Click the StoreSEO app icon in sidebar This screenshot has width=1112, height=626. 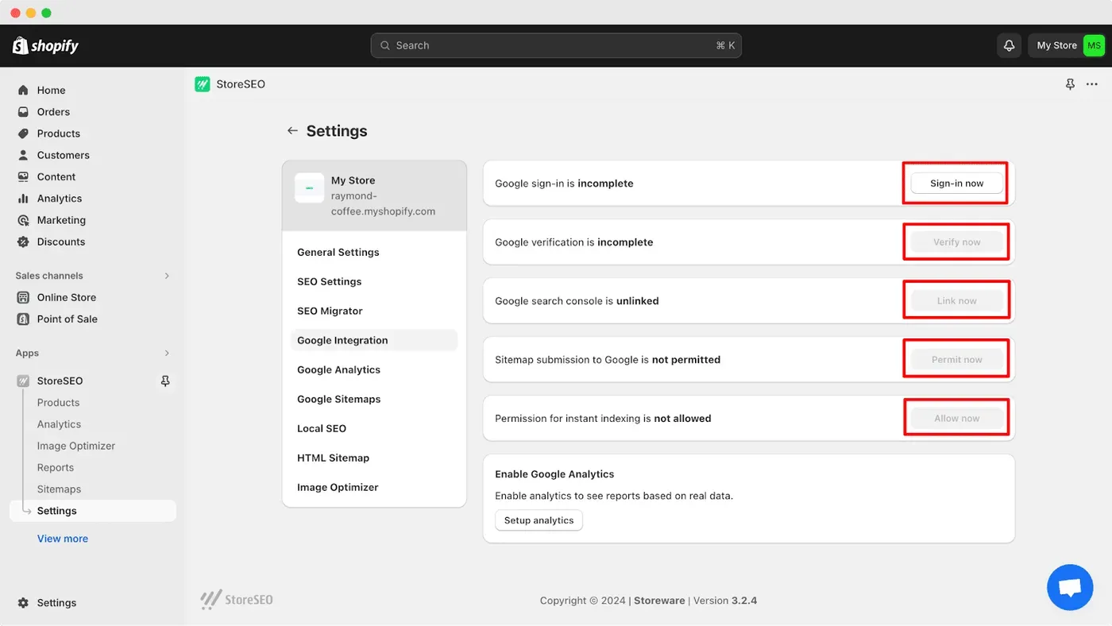coord(23,381)
